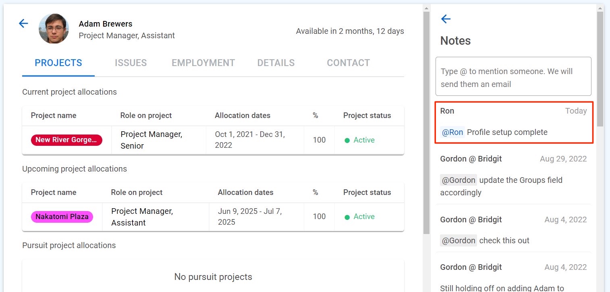Click @Gordon mention in 'check this out' note

point(459,240)
